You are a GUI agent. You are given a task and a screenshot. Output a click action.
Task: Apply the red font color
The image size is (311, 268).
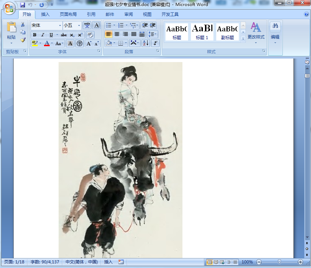tap(47, 43)
